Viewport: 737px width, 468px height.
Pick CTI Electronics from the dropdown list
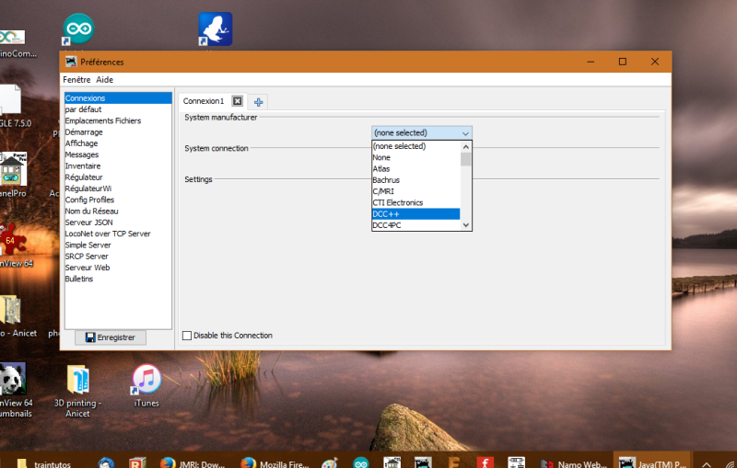click(415, 202)
